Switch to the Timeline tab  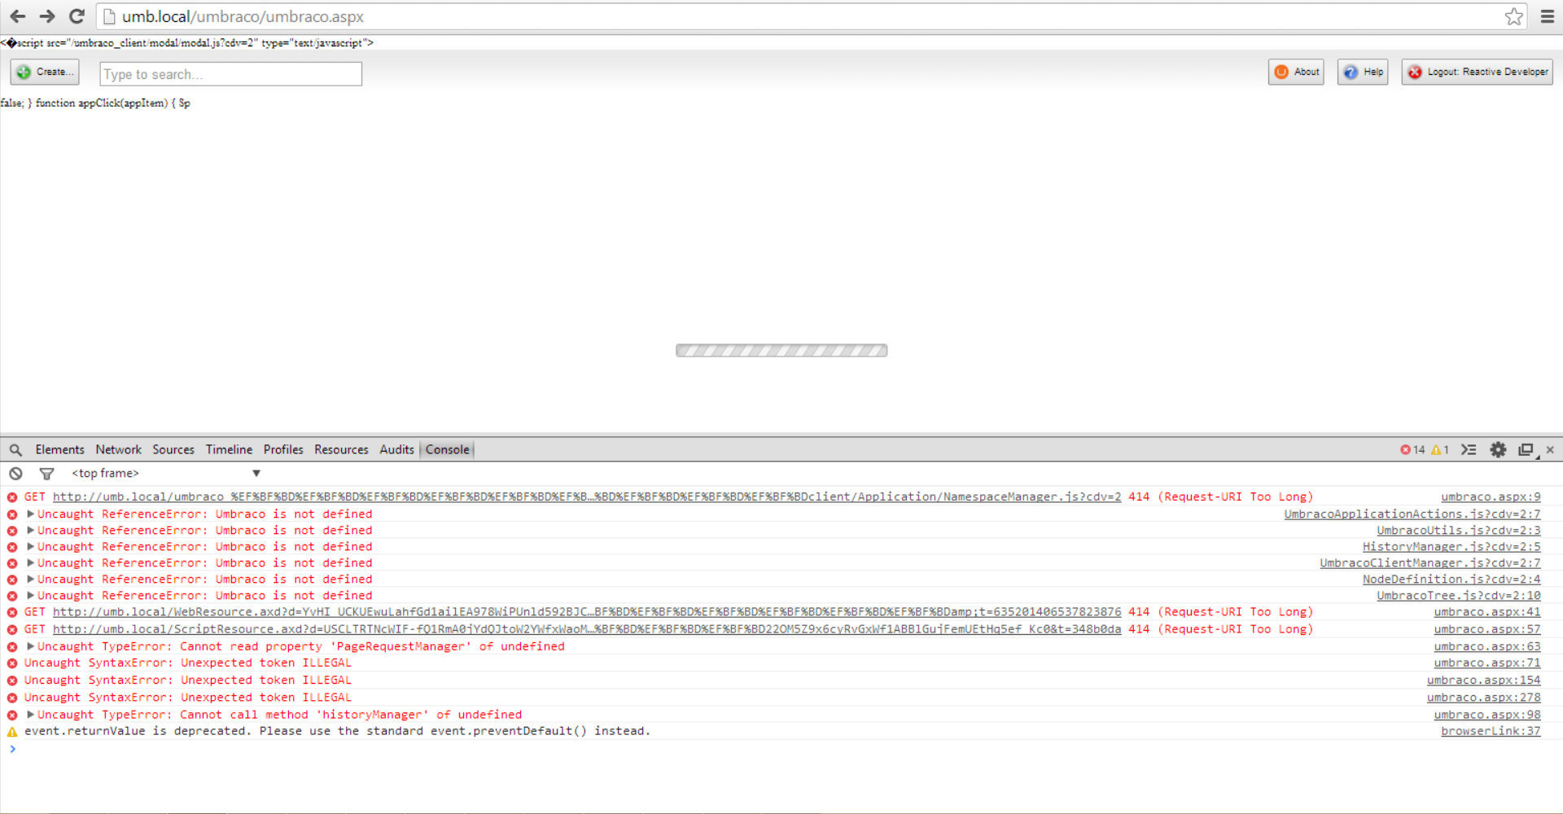tap(229, 449)
